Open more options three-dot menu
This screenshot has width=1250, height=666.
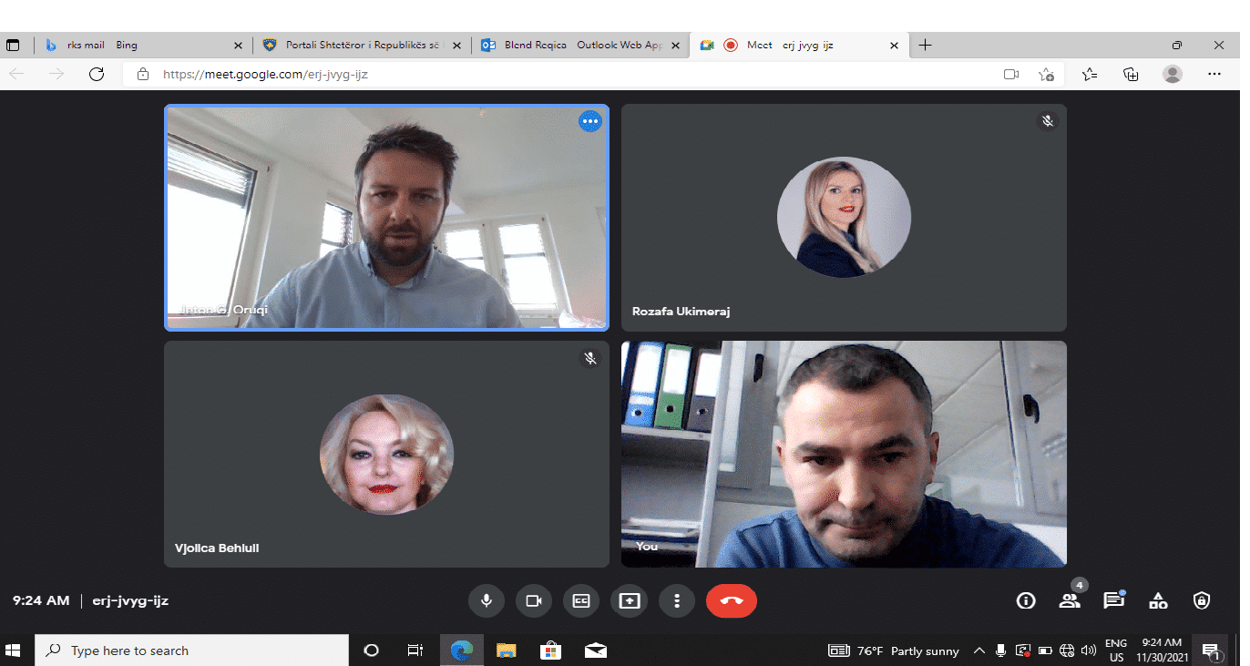click(x=676, y=600)
